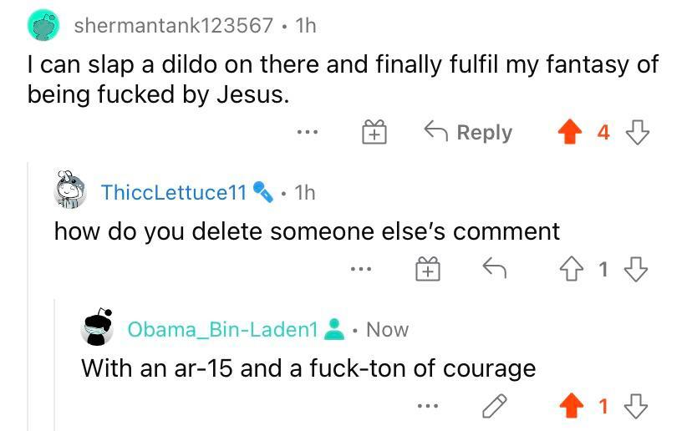Give an award to ThiccLettuce11's comment
The height and width of the screenshot is (431, 692).
[x=427, y=269]
